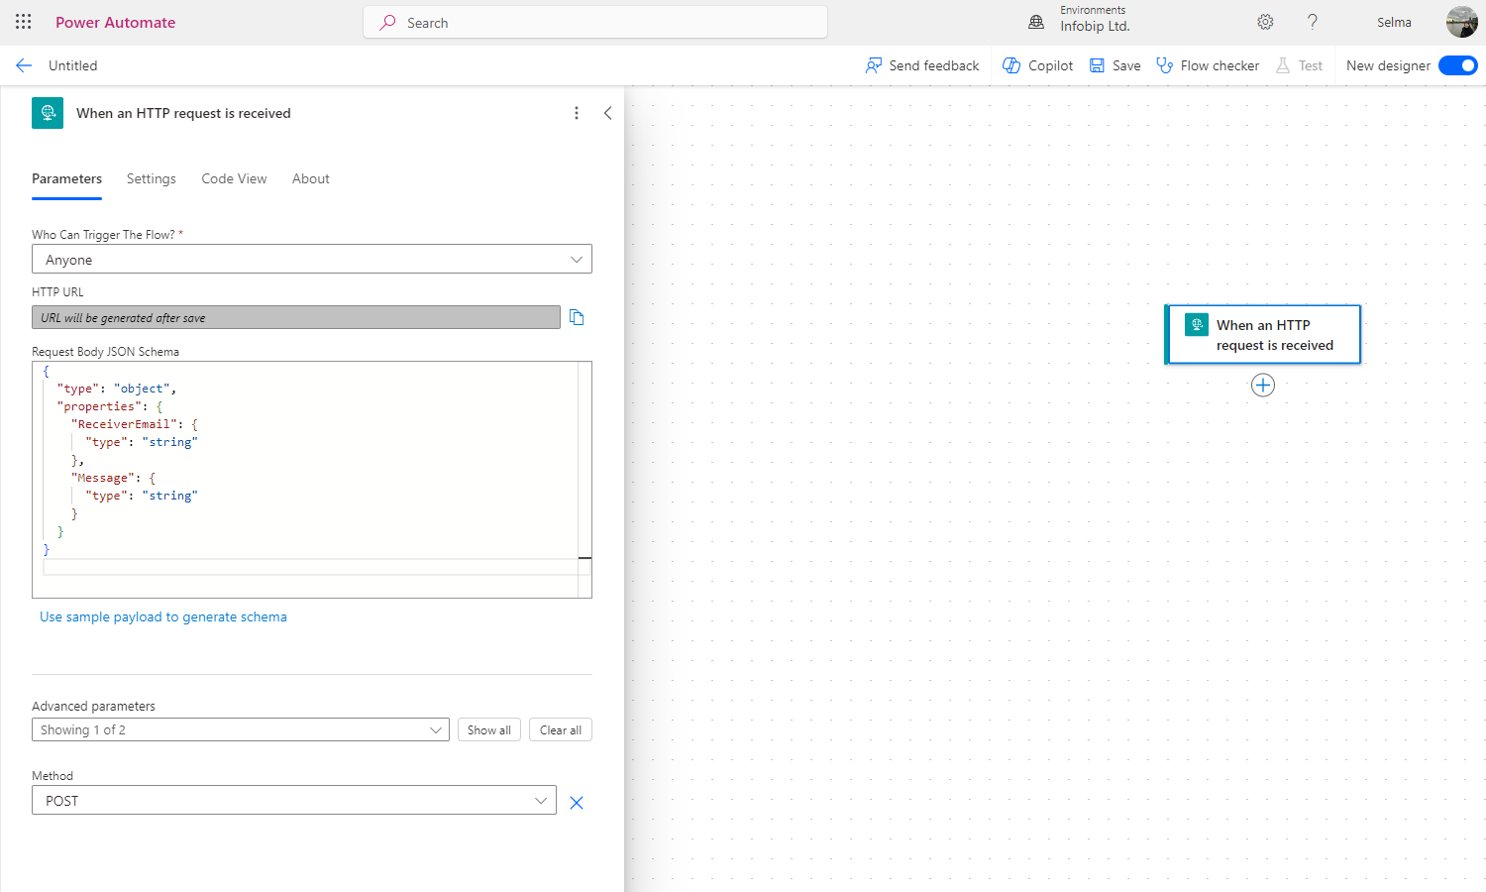Copy the HTTP URL
Screen dimensions: 1486x892
coord(577,317)
